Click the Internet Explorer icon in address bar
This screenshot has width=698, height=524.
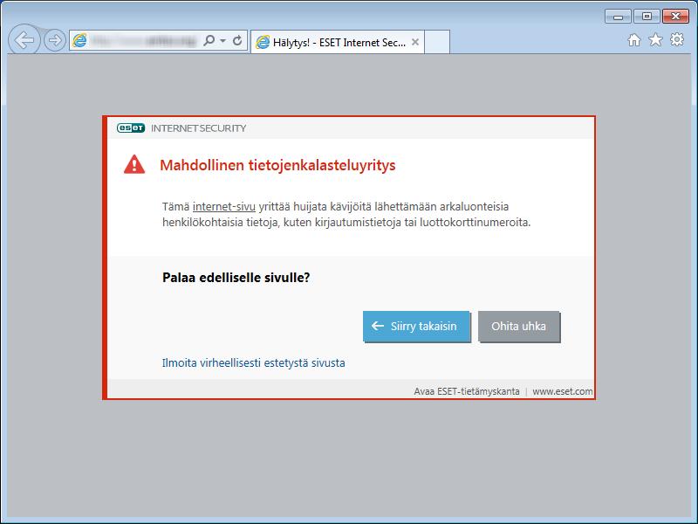tap(79, 40)
